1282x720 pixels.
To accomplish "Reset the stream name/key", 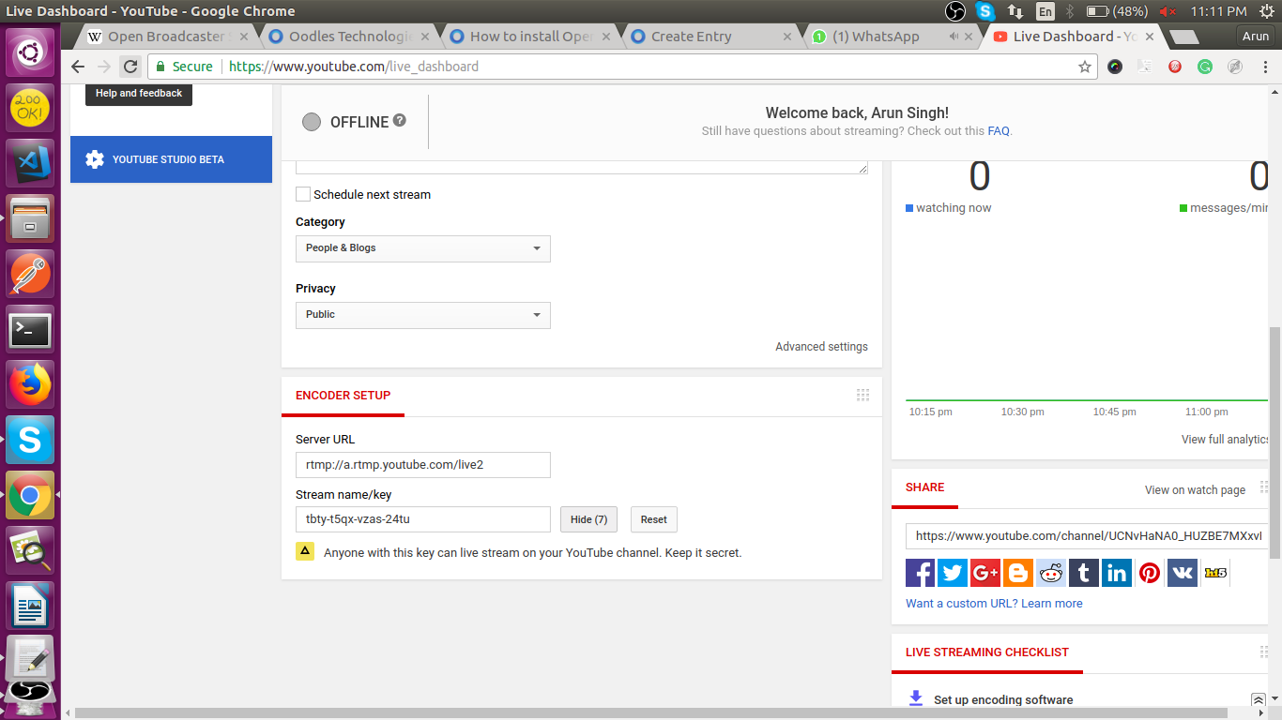I will (654, 519).
